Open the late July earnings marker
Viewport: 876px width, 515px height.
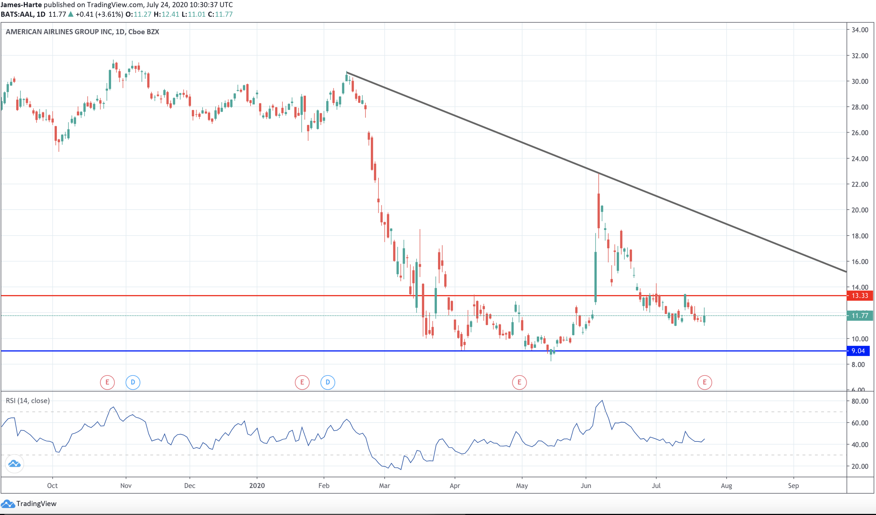pyautogui.click(x=705, y=382)
